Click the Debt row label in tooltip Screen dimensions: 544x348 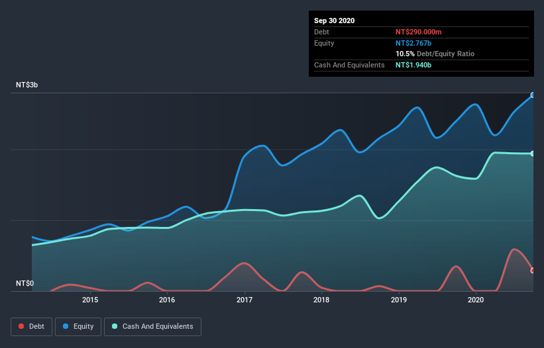(x=321, y=32)
